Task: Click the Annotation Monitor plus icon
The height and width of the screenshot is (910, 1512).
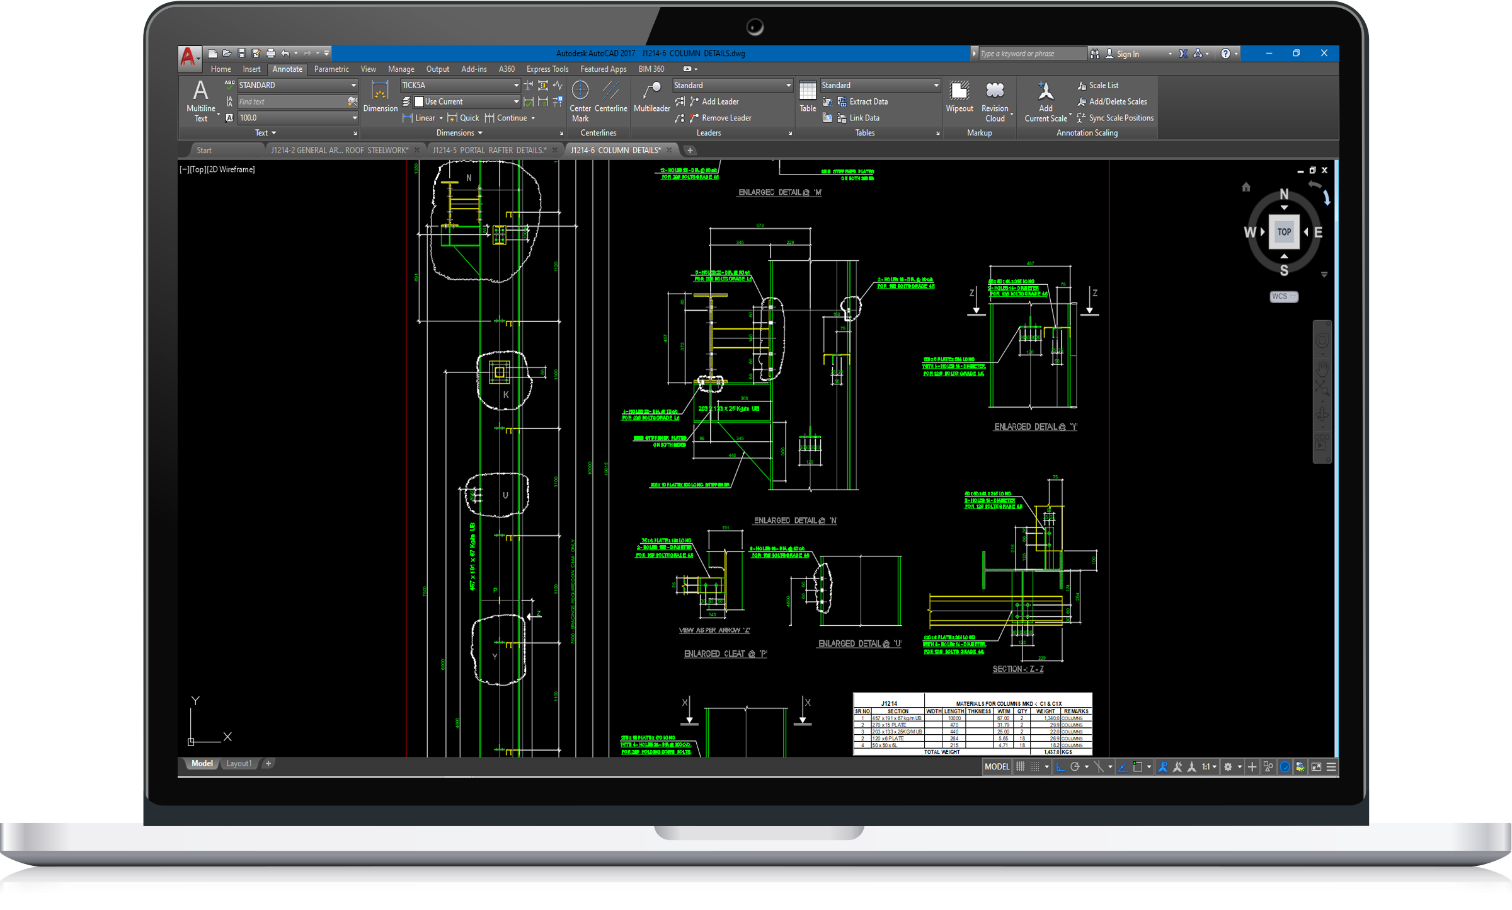Action: pyautogui.click(x=1252, y=767)
